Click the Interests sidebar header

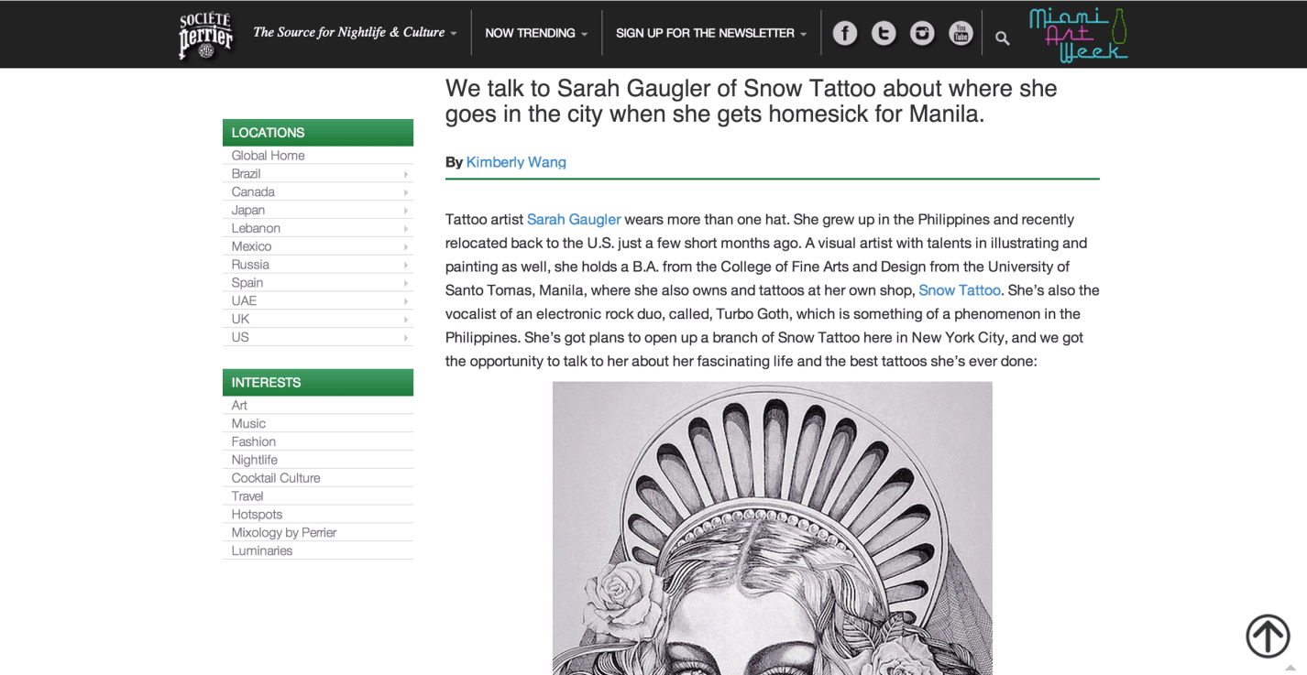[x=318, y=383]
